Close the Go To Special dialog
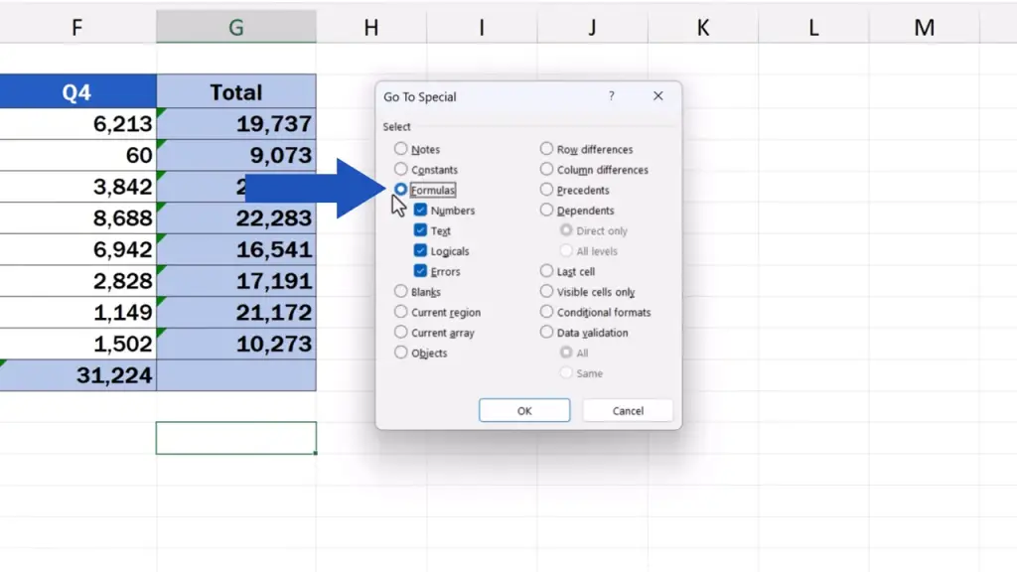The image size is (1017, 572). click(x=657, y=96)
